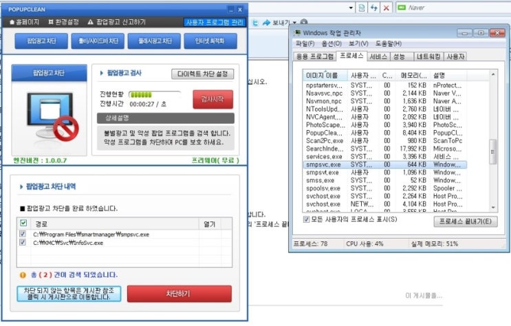The height and width of the screenshot is (326, 511).
Task: Select PopupClea... process row
Action: [x=384, y=133]
